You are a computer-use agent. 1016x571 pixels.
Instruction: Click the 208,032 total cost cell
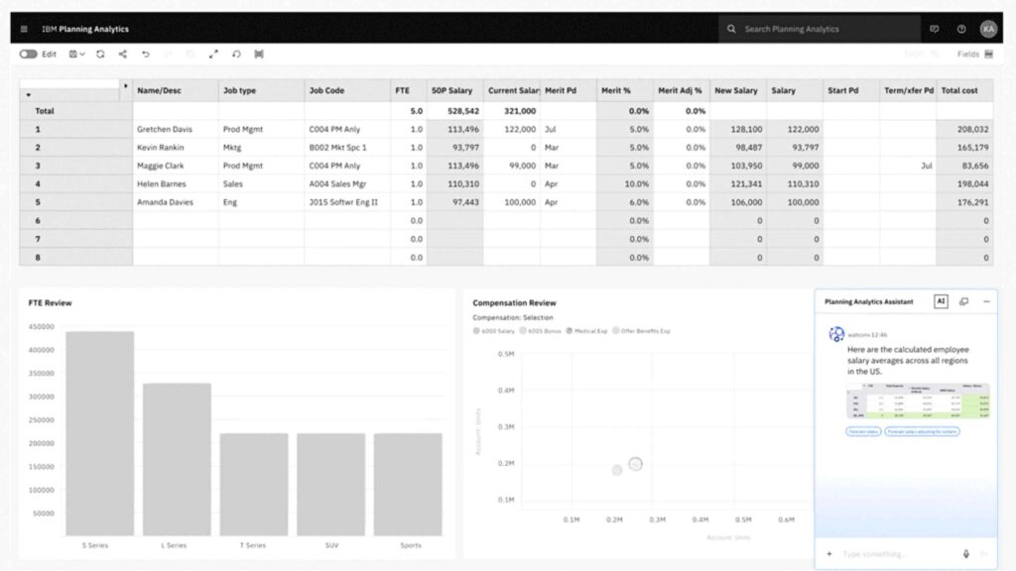pos(964,130)
